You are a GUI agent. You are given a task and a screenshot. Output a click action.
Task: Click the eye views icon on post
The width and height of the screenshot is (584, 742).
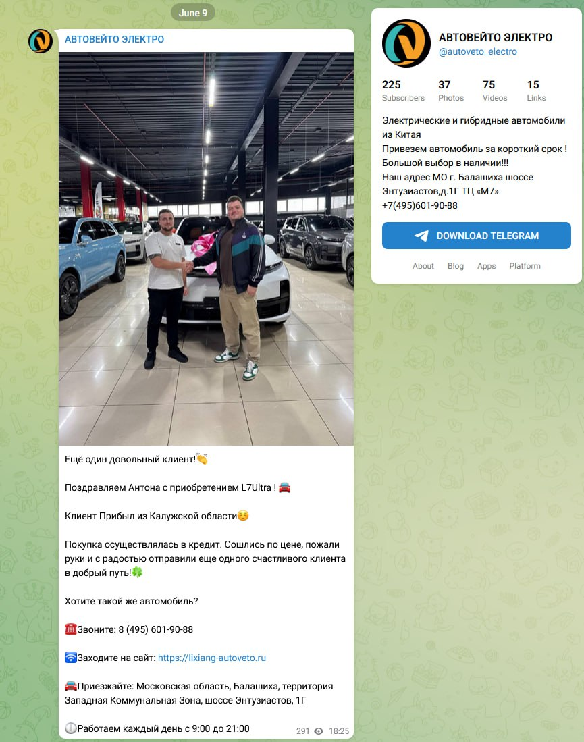[319, 731]
